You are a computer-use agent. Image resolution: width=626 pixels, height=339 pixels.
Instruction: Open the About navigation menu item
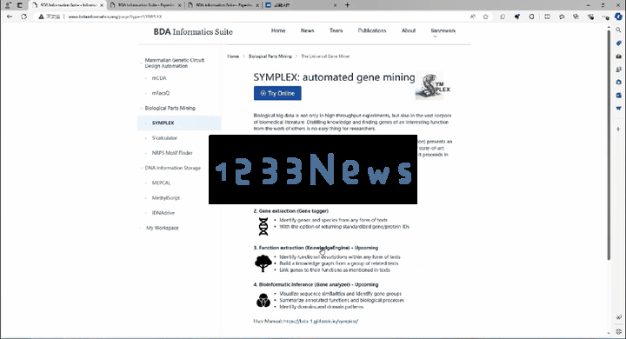click(409, 30)
